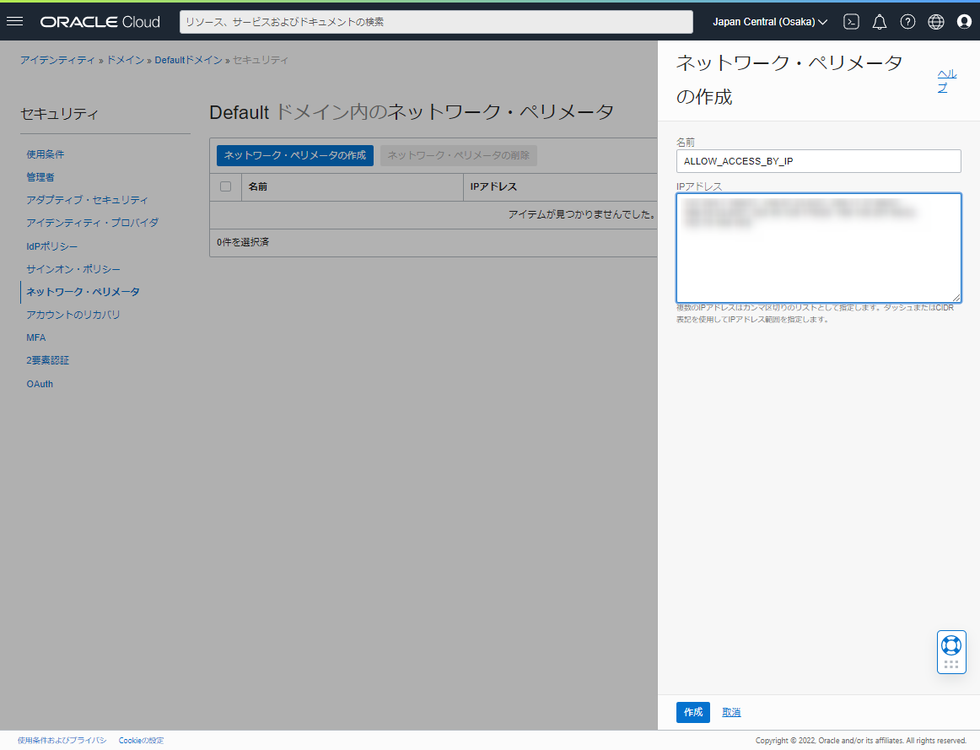Open the language globe icon
This screenshot has height=750, width=980.
coord(935,22)
